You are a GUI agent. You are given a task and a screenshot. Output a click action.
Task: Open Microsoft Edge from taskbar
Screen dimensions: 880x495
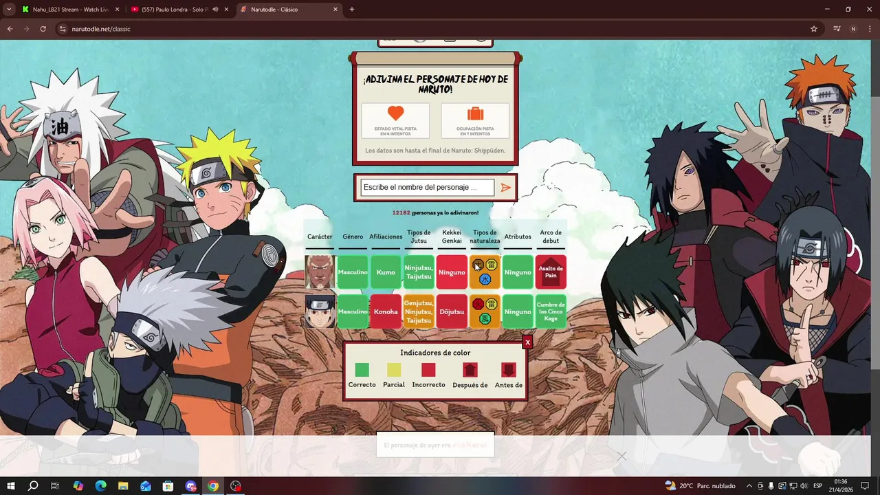coord(100,486)
